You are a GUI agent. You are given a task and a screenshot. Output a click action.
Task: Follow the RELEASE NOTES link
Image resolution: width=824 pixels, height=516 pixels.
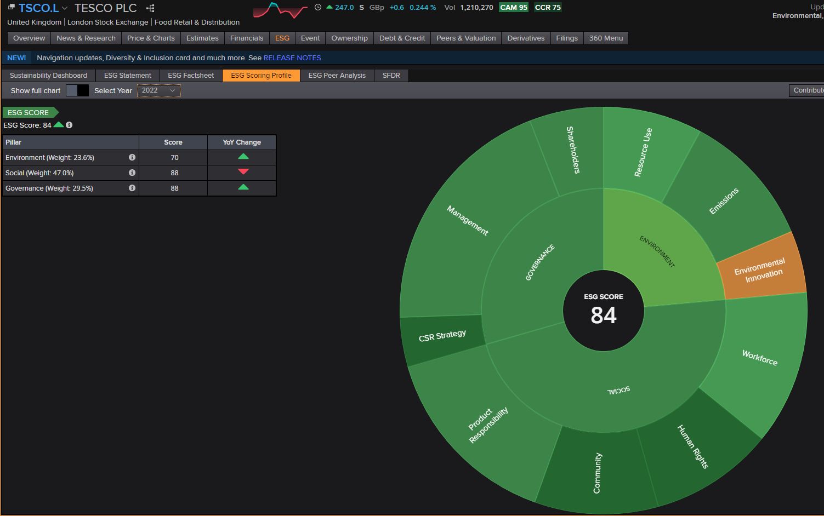[x=292, y=58]
